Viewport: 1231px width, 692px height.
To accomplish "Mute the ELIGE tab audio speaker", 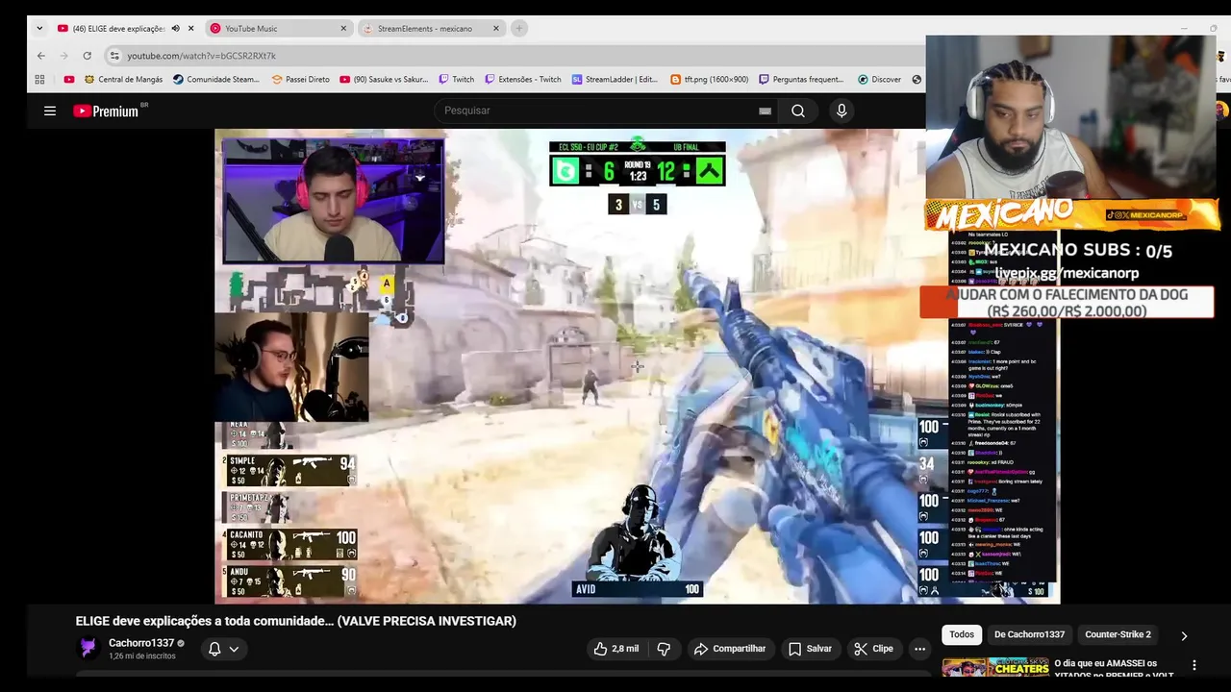I will point(175,28).
